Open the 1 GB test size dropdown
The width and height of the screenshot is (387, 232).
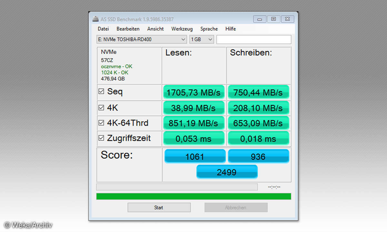202,39
